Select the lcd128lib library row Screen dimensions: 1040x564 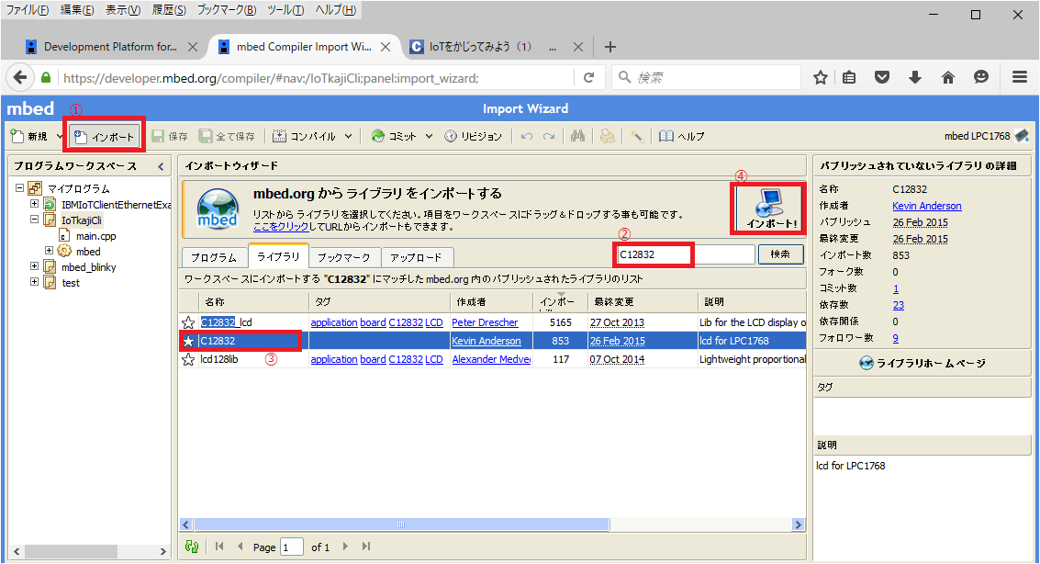click(492, 360)
